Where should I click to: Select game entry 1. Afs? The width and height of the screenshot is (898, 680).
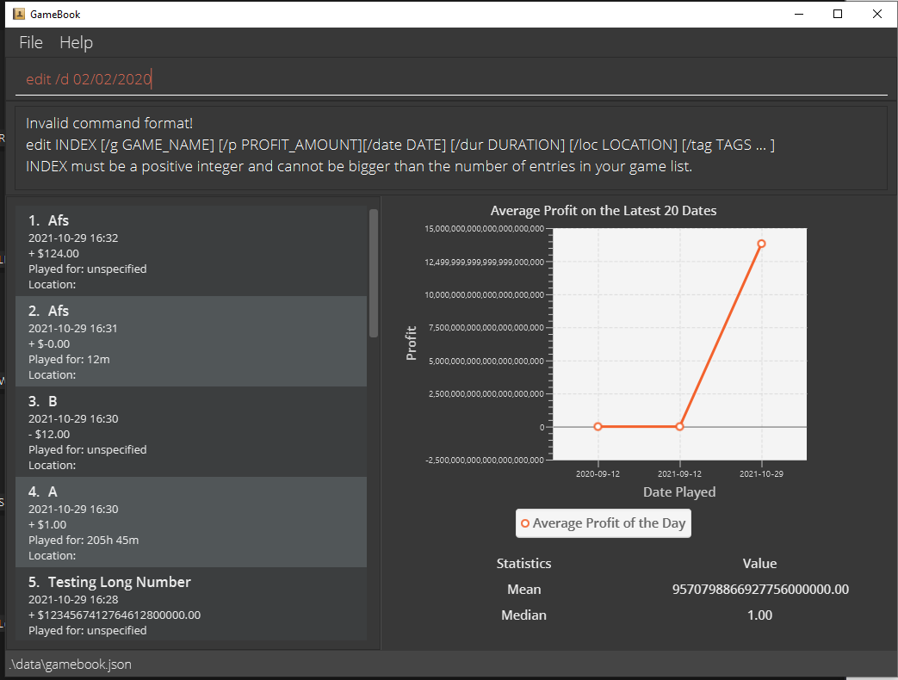(x=191, y=251)
